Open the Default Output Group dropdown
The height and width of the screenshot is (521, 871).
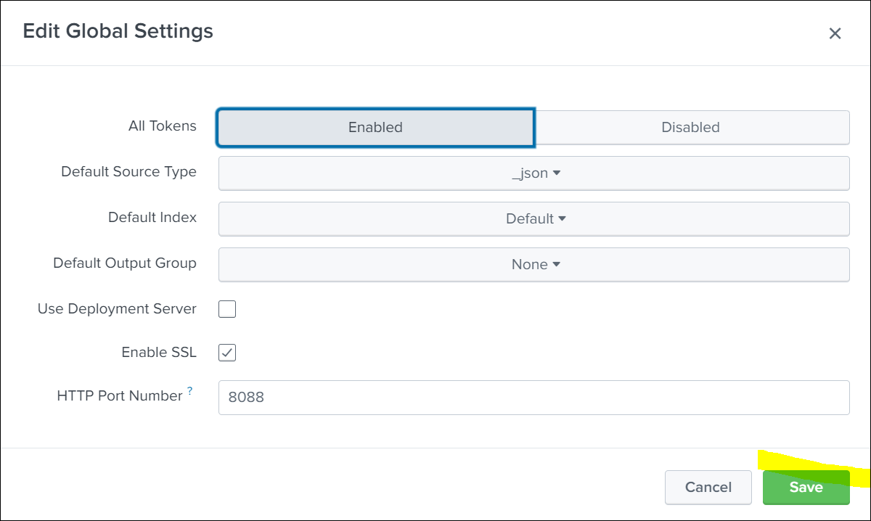(533, 265)
